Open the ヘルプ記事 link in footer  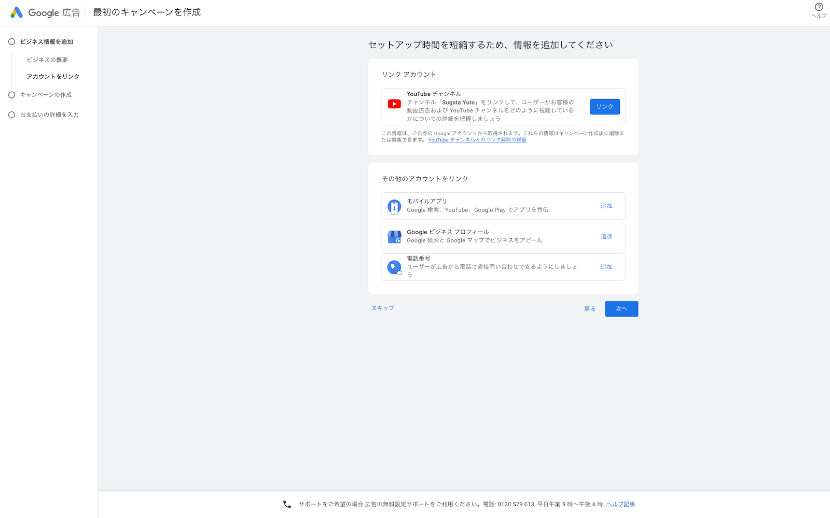(620, 504)
